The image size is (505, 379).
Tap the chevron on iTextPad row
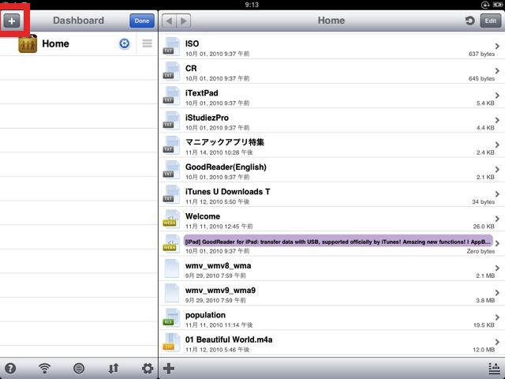click(497, 96)
